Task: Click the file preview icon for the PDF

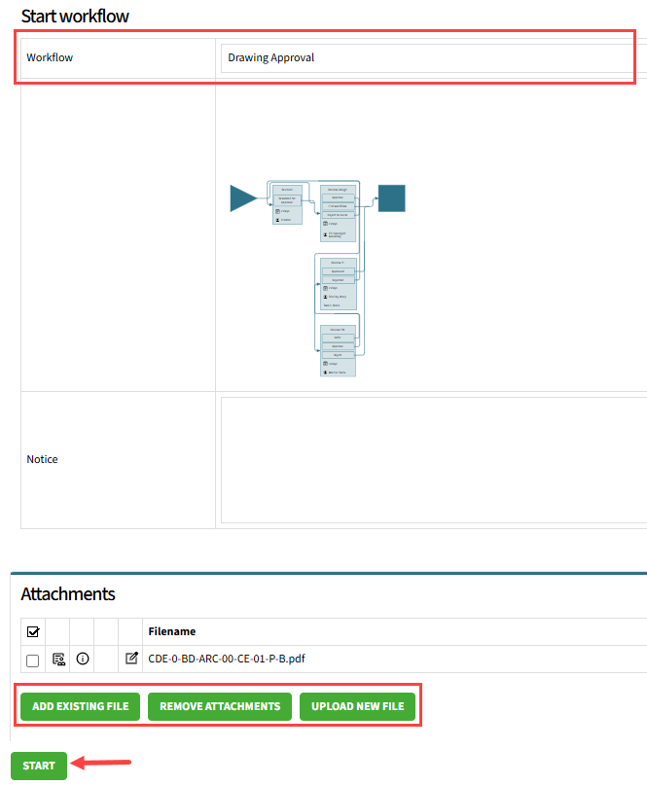Action: pos(58,660)
